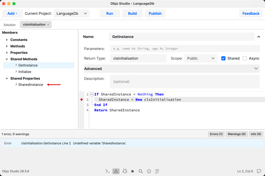Open the Scope Public dropdown
This screenshot has width=265, height=176.
(x=200, y=58)
